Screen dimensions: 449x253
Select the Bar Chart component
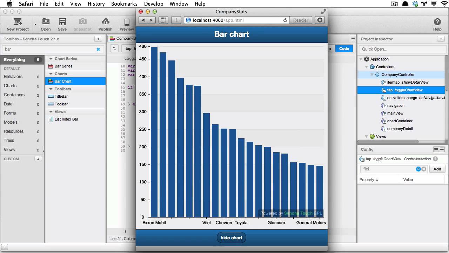[75, 81]
